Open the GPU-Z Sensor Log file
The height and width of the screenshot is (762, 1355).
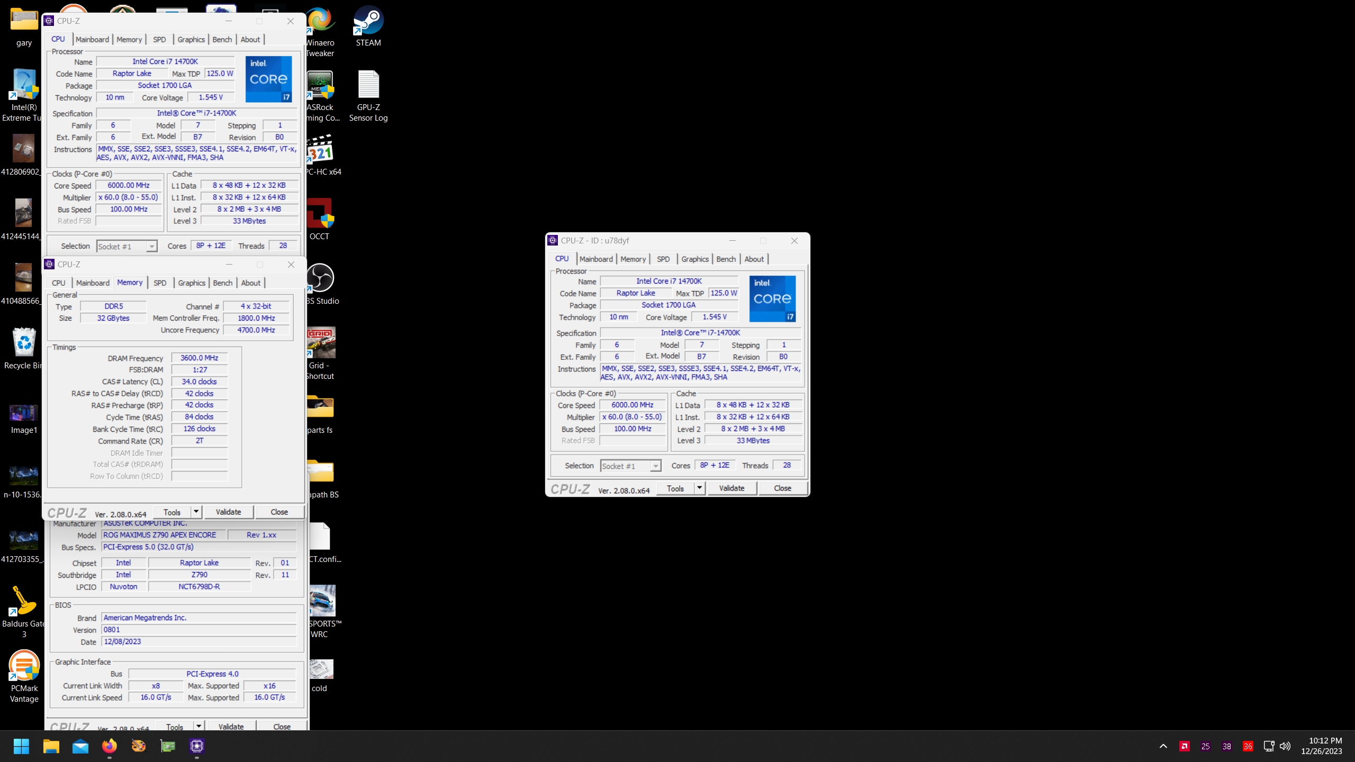click(x=368, y=96)
